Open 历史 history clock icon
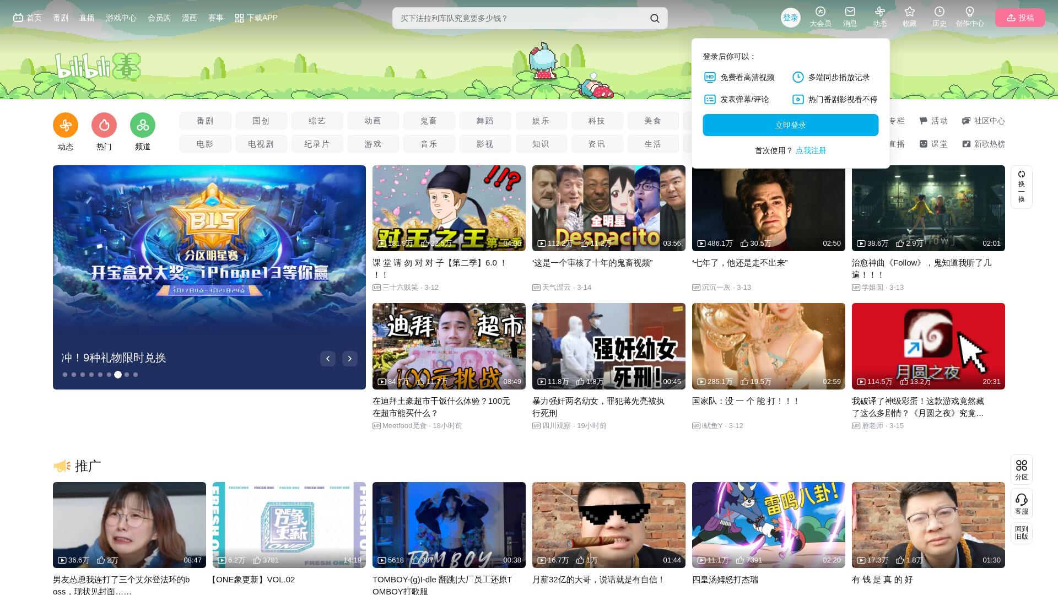 [x=940, y=12]
